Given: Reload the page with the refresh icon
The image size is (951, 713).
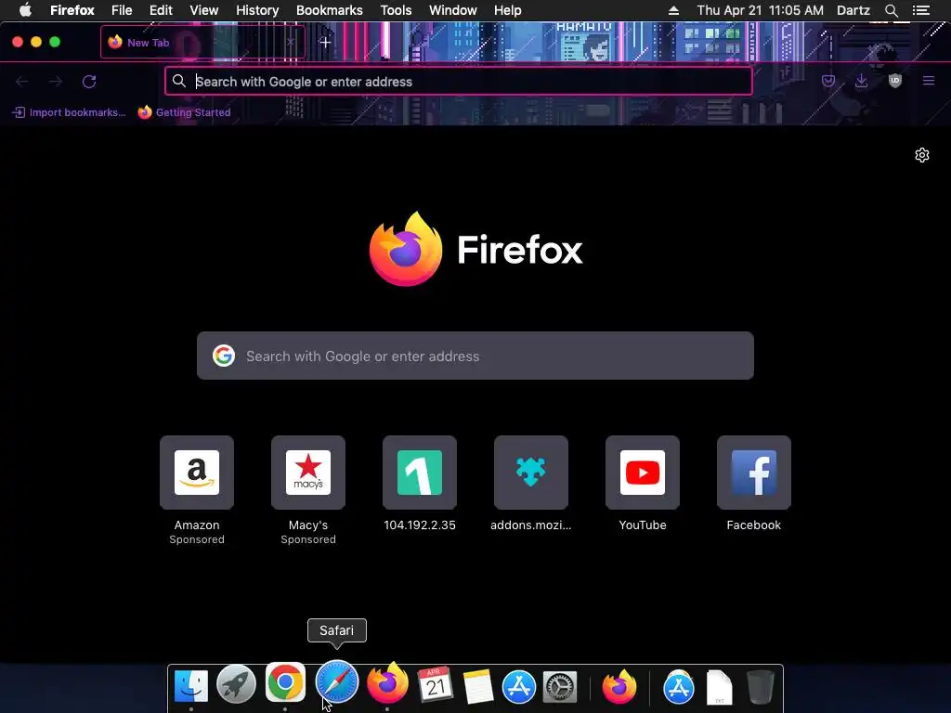Looking at the screenshot, I should pyautogui.click(x=89, y=82).
